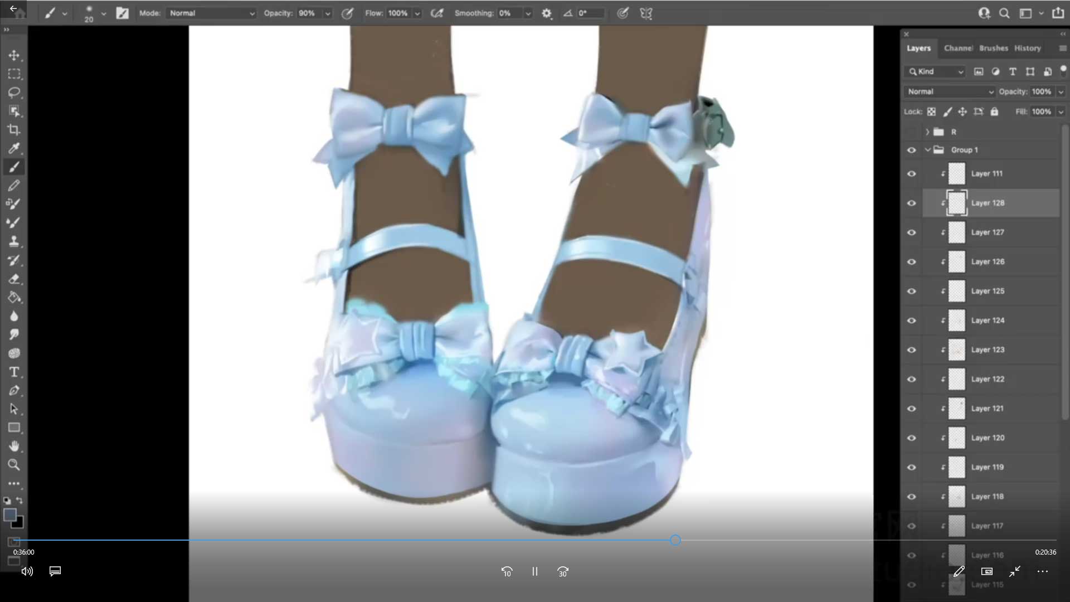Image resolution: width=1070 pixels, height=602 pixels.
Task: Switch to the History tab
Action: (1027, 48)
